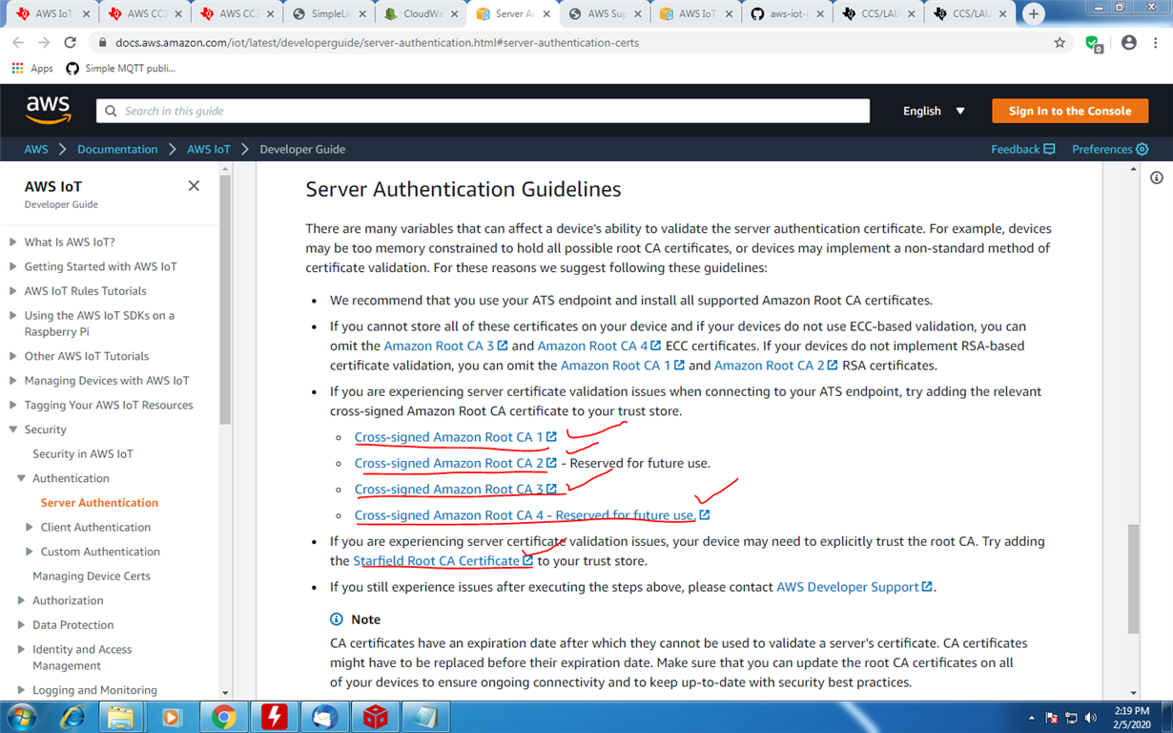Expand Managing Devices with AWS IoT
This screenshot has width=1173, height=733.
coord(13,381)
